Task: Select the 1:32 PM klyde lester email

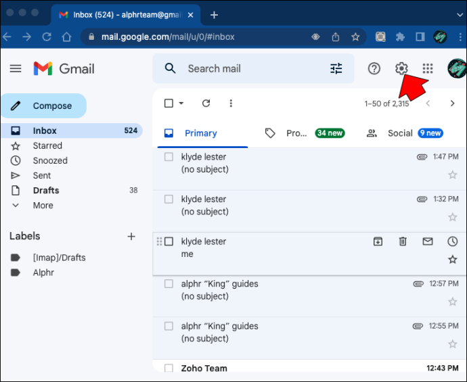Action: 169,199
